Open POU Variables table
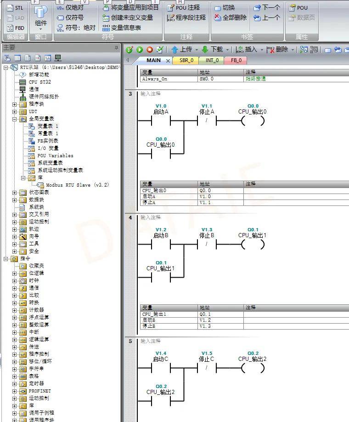 (55, 155)
